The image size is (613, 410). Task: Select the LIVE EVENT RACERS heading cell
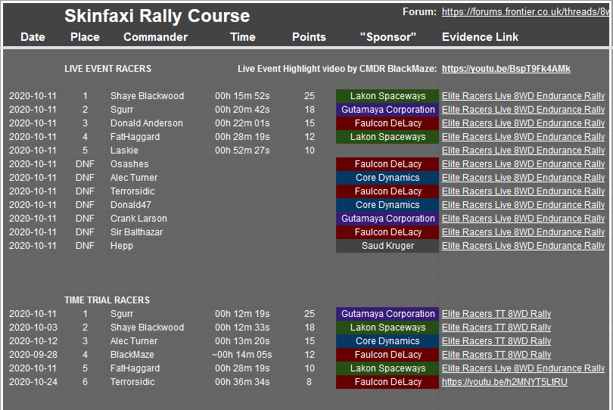pyautogui.click(x=108, y=69)
